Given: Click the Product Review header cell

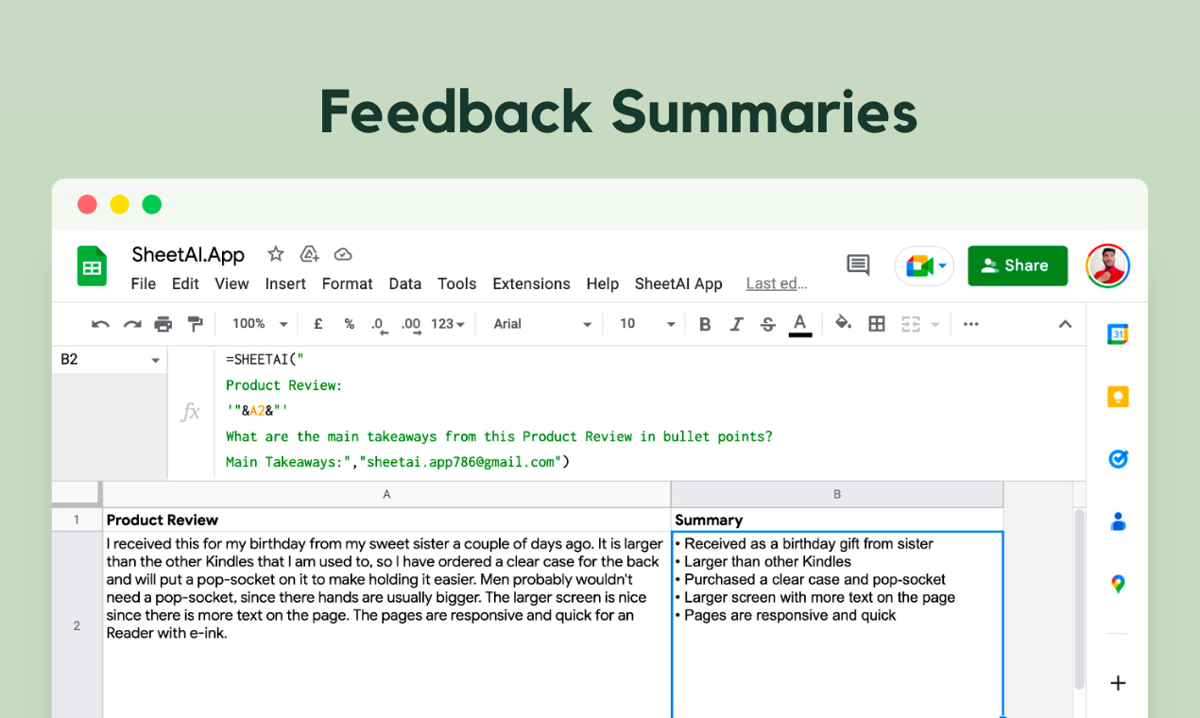Looking at the screenshot, I should (386, 520).
